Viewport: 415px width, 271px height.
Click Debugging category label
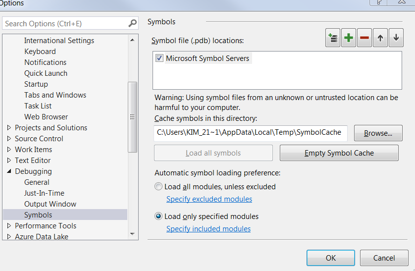click(33, 171)
